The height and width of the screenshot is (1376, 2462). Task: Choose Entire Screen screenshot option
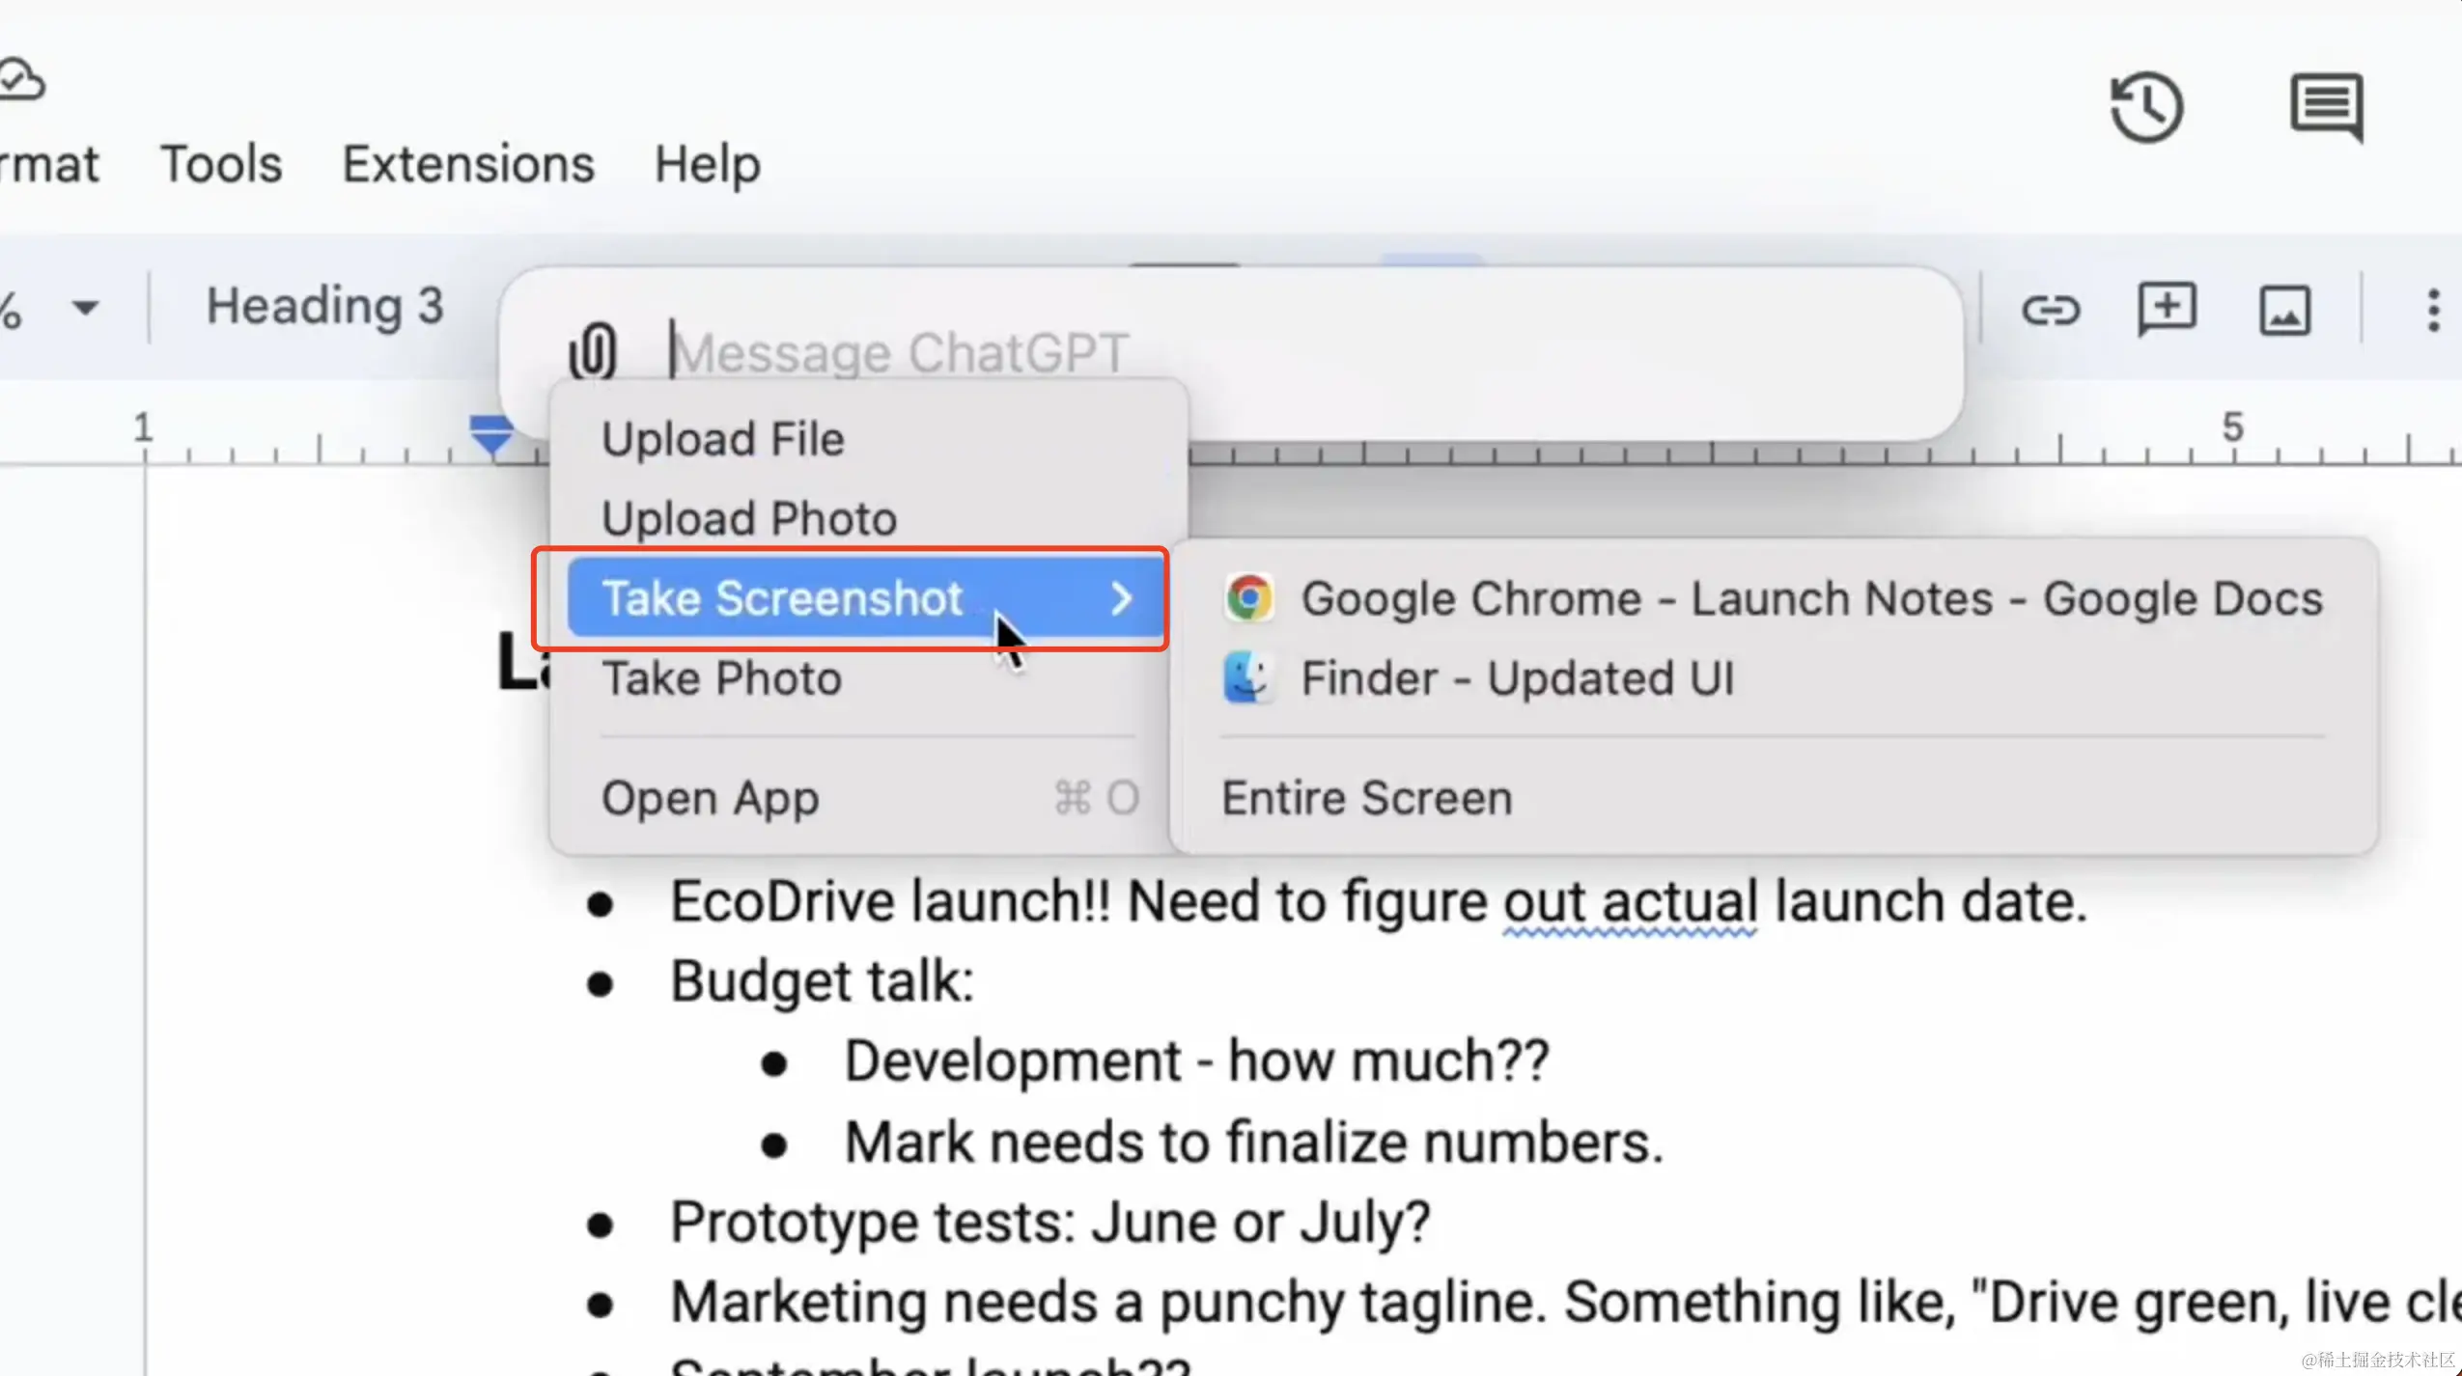(1366, 799)
